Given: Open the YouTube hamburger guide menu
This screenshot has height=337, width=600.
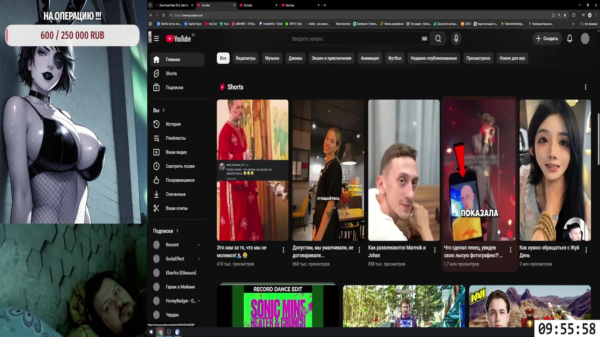Looking at the screenshot, I should coord(156,39).
